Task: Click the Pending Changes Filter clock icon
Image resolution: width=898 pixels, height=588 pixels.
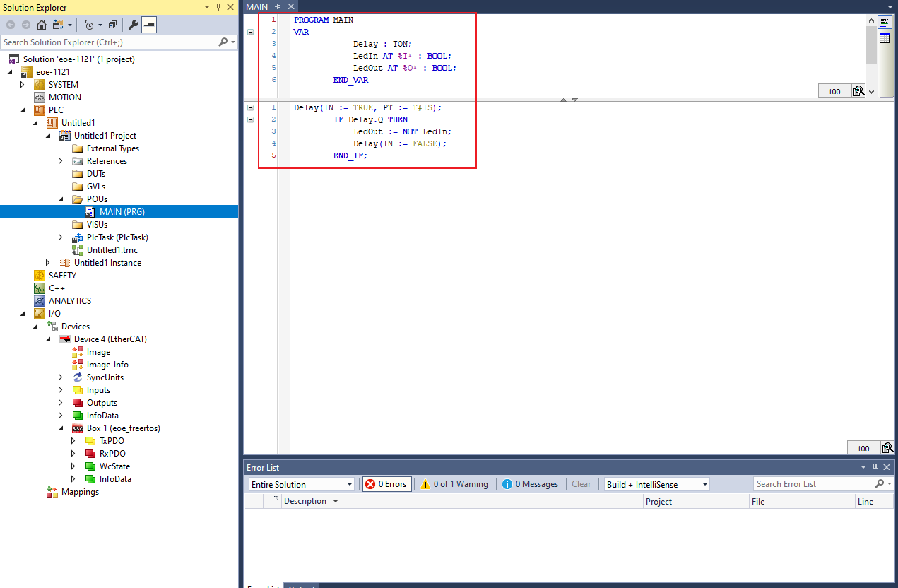Action: click(89, 25)
